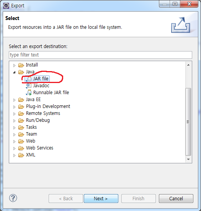Select the Remote Systems tree item

point(43,113)
